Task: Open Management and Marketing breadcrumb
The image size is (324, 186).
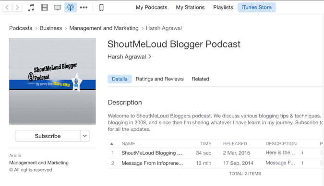Action: [104, 28]
